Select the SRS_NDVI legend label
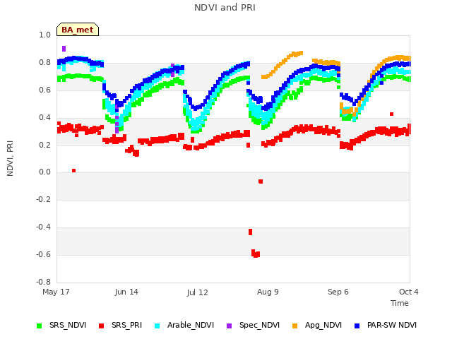Screen dimensions: 452x339 (68, 325)
